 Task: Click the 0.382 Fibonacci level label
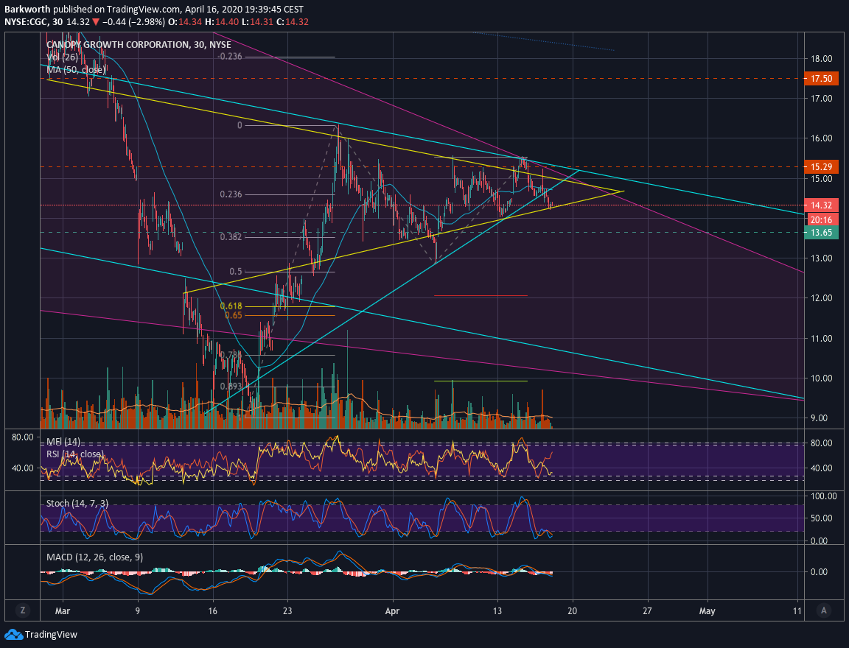click(x=231, y=237)
